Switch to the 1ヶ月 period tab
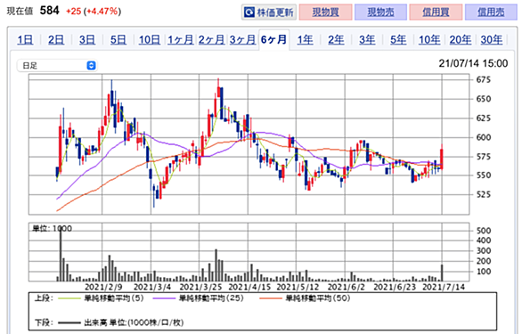This screenshot has height=334, width=522. [180, 40]
